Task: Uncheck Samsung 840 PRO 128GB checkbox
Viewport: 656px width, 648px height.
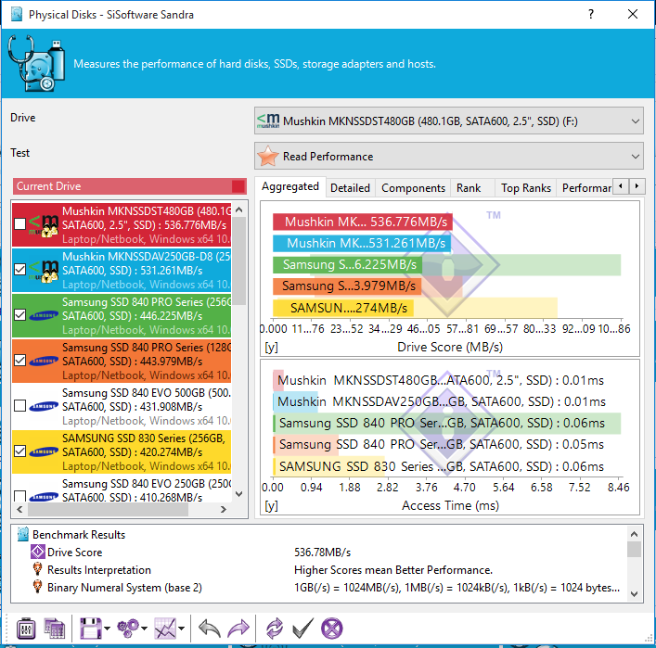Action: pyautogui.click(x=19, y=361)
